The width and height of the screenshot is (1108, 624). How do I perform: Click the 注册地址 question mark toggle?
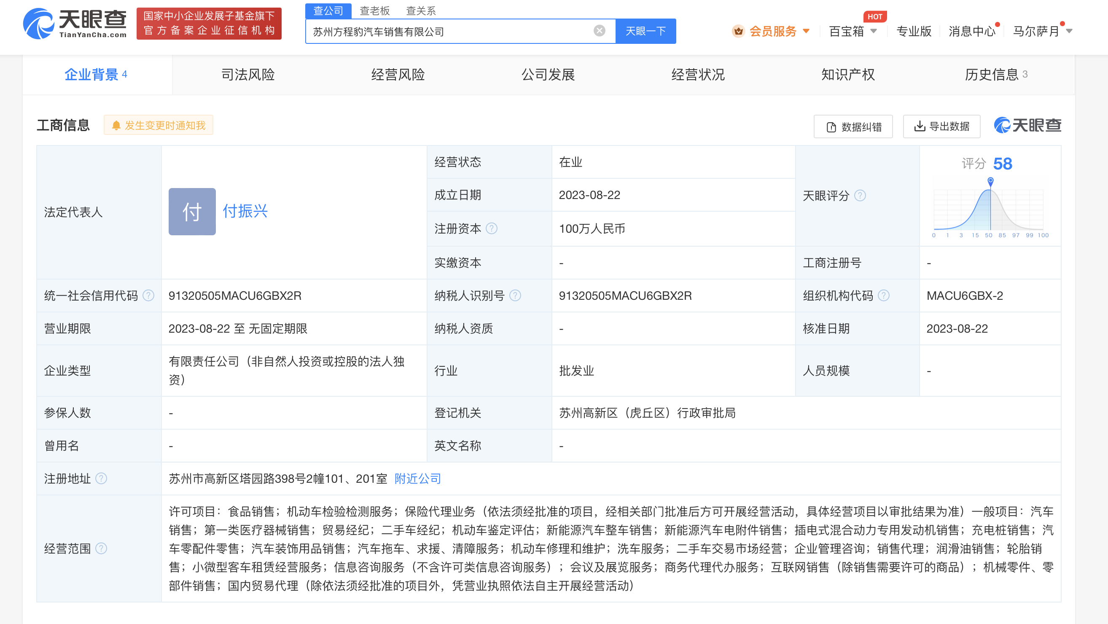click(x=102, y=479)
